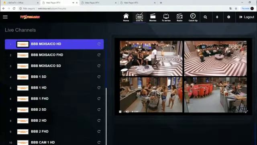Open settings gear icon
257x145 pixels.
(228, 17)
